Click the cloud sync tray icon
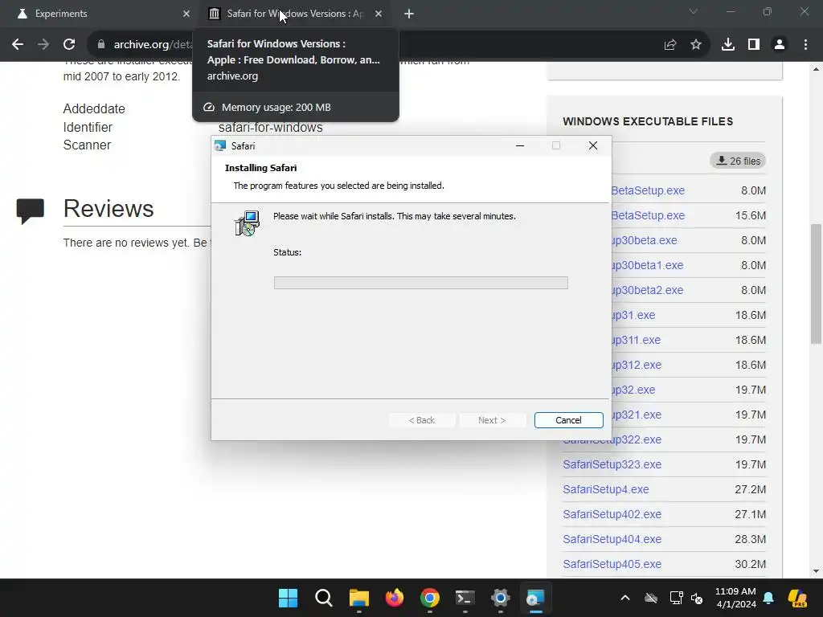 651,598
